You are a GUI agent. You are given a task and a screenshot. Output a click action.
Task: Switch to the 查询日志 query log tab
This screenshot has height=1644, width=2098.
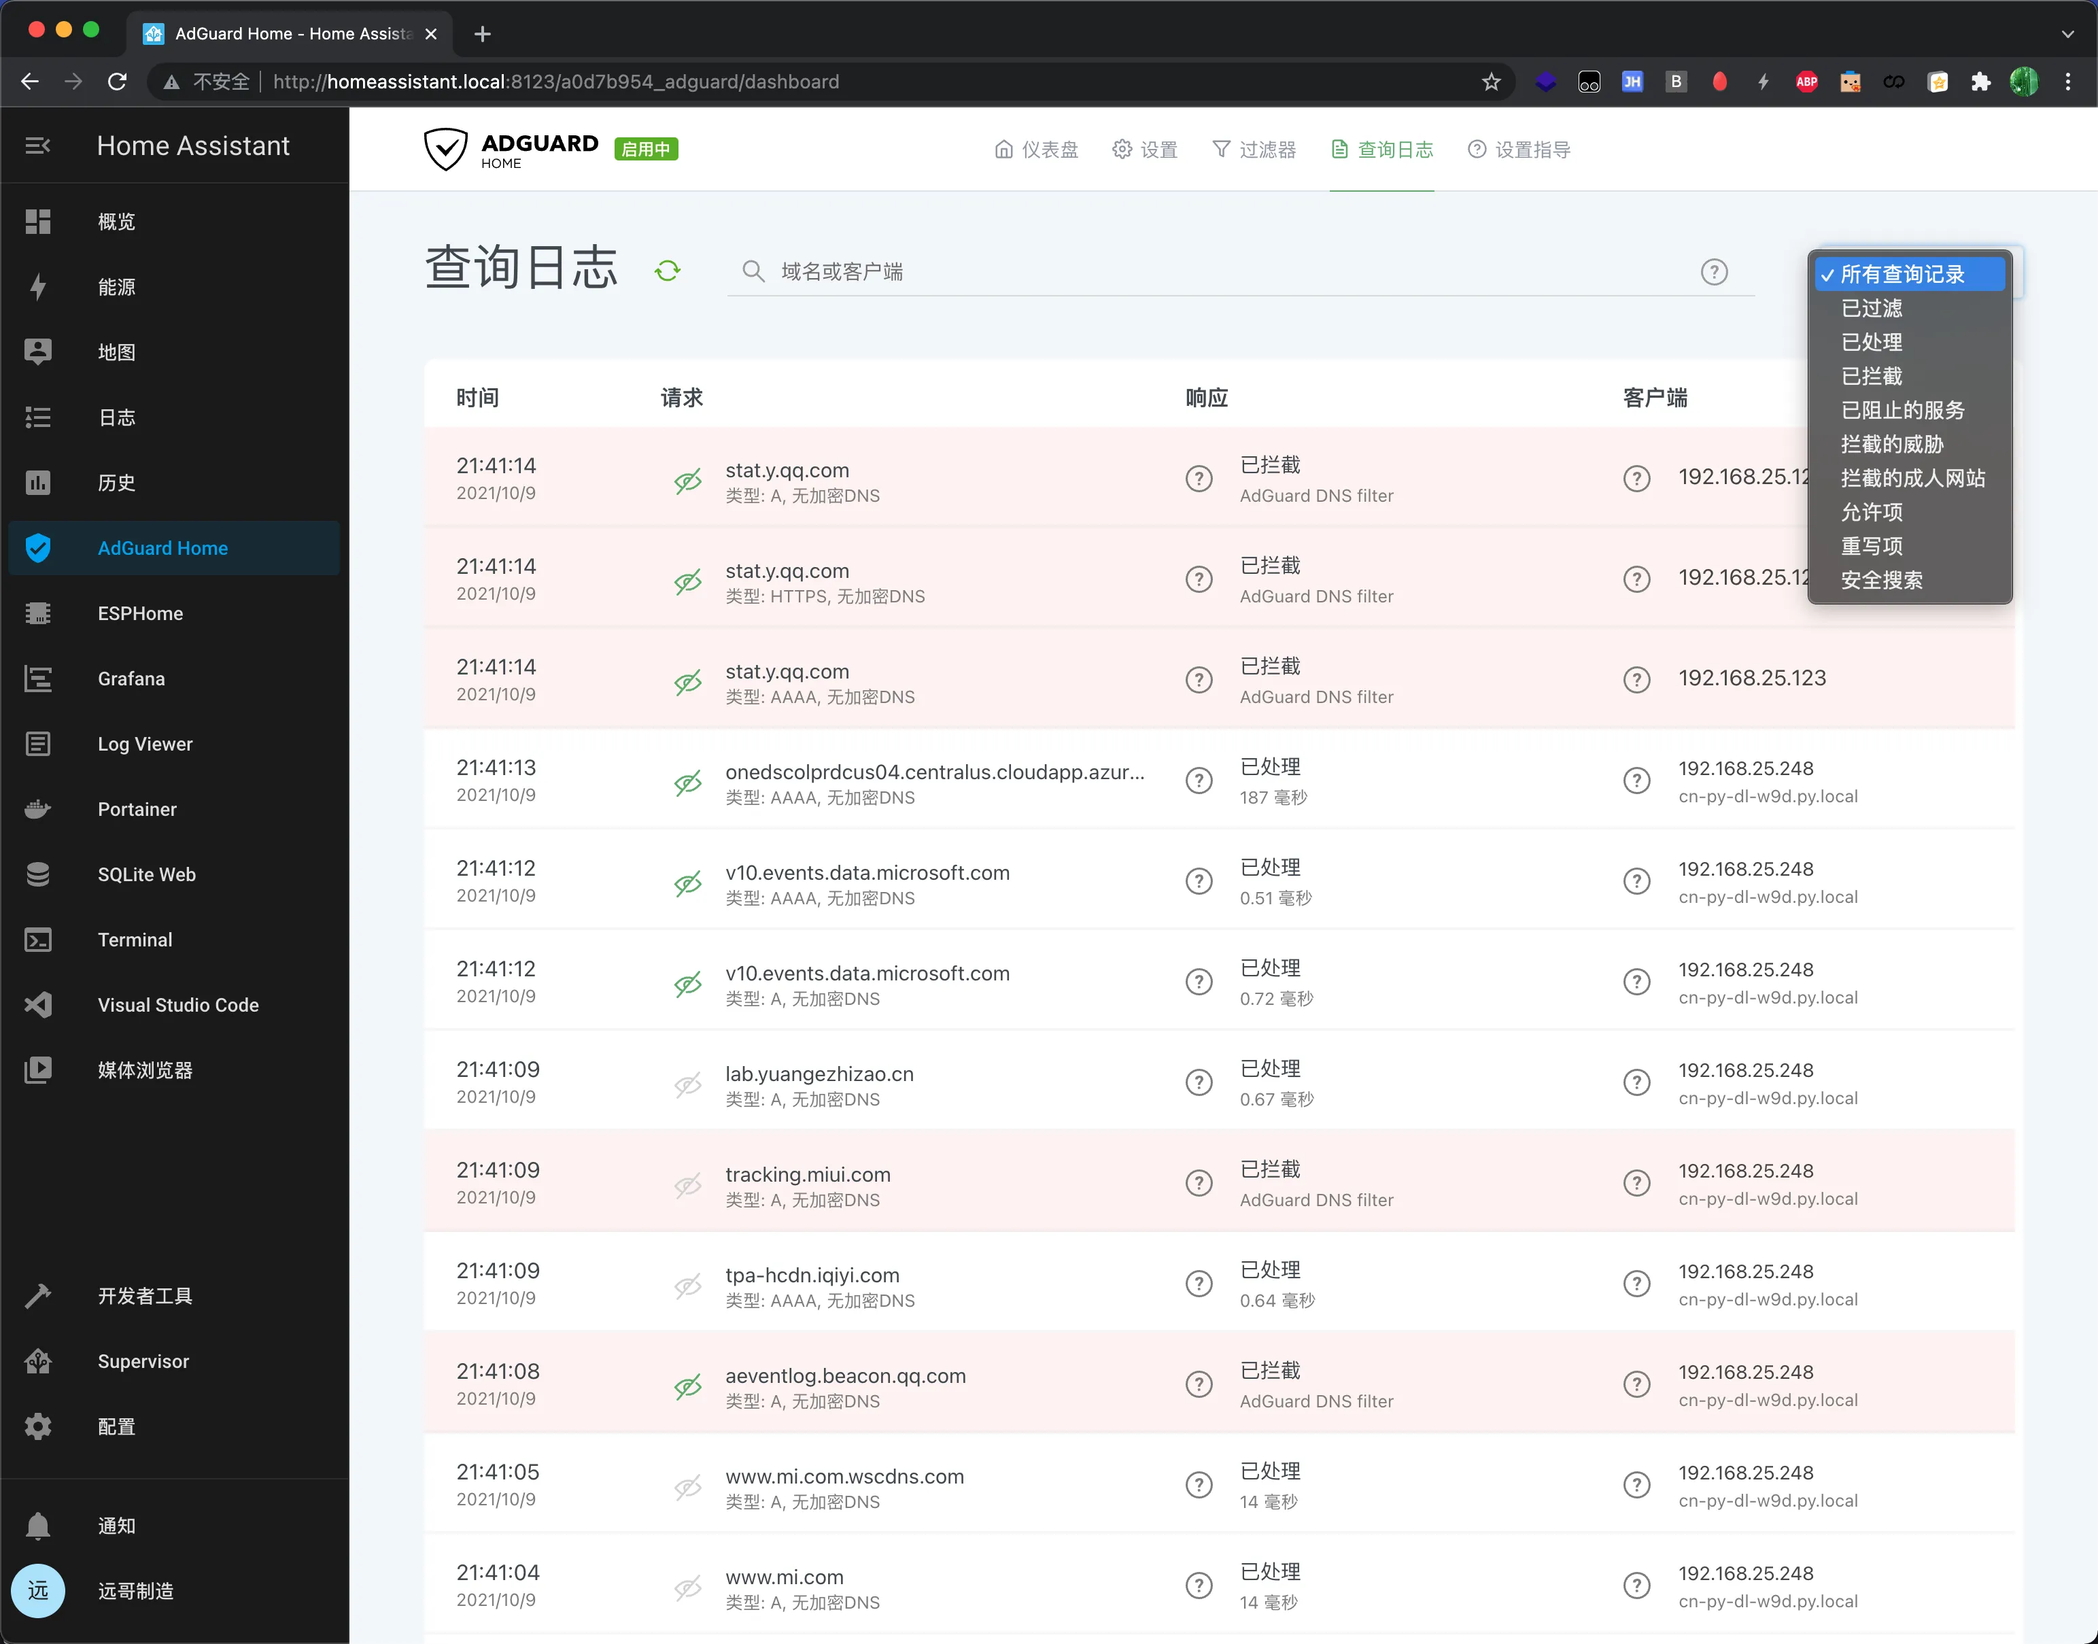tap(1381, 149)
